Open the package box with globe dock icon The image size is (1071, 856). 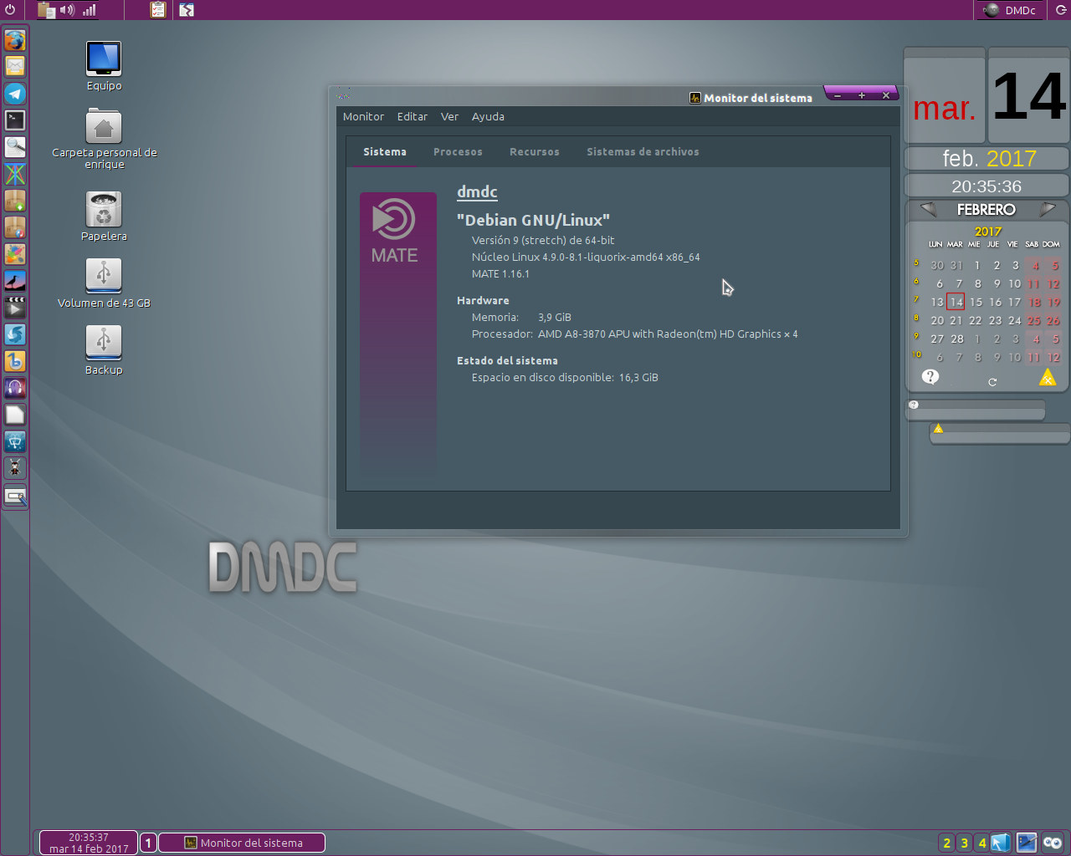pyautogui.click(x=15, y=227)
